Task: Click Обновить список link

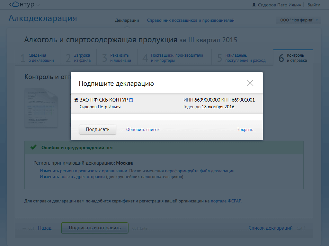Action: click(x=143, y=130)
